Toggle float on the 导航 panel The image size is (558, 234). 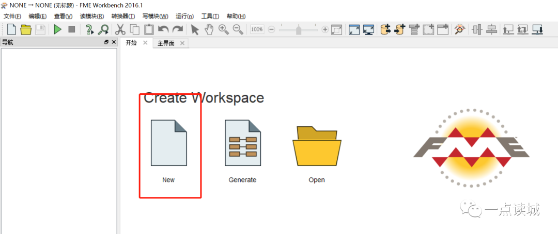(106, 42)
